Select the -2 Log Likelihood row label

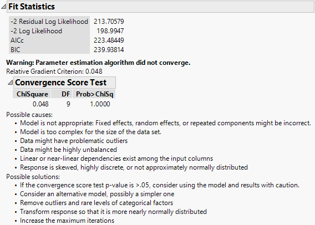coord(37,31)
